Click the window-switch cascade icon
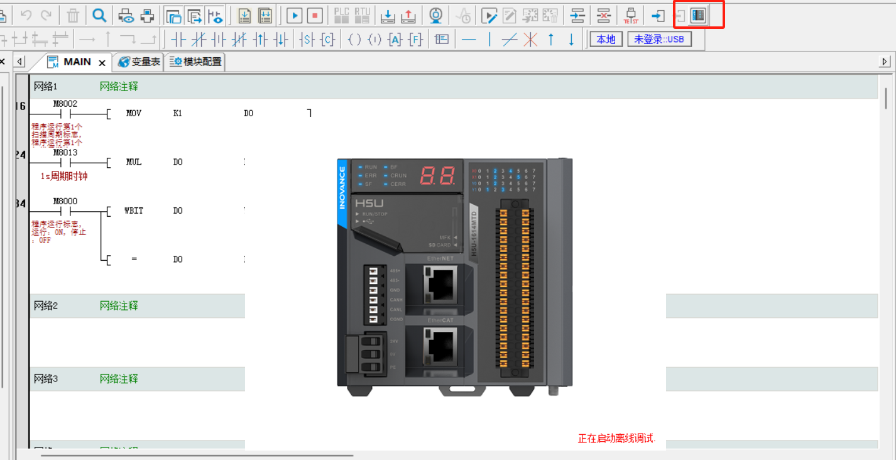Screen dimensions: 896x460 click(173, 15)
